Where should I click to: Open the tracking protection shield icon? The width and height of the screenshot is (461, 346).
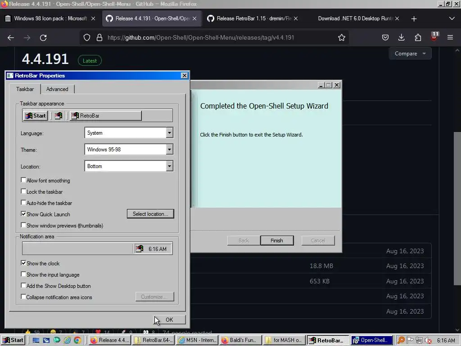[x=87, y=38]
